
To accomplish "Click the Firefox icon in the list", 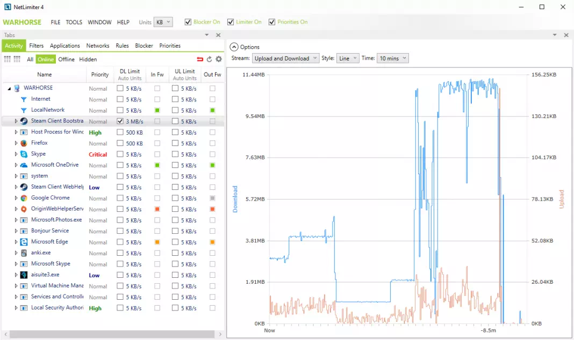I will coord(24,143).
